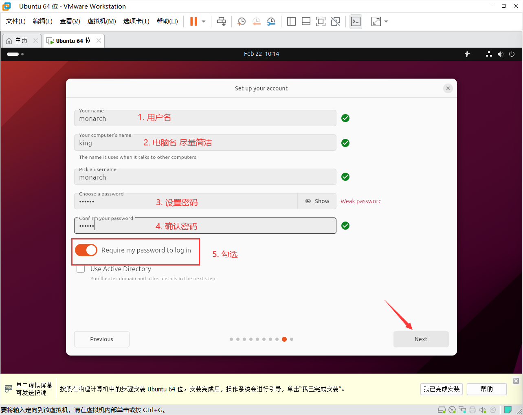The image size is (523, 415).
Task: Continue with the Next button
Action: point(421,339)
